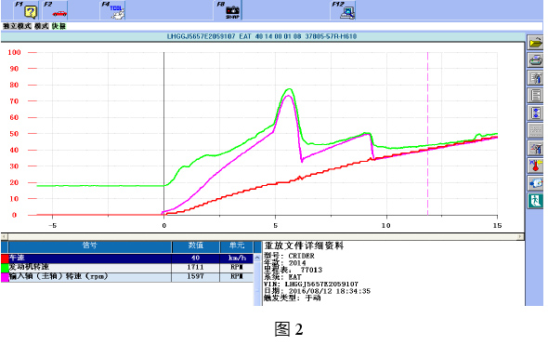Click the green exit door icon
The width and height of the screenshot is (548, 345).
click(x=535, y=201)
